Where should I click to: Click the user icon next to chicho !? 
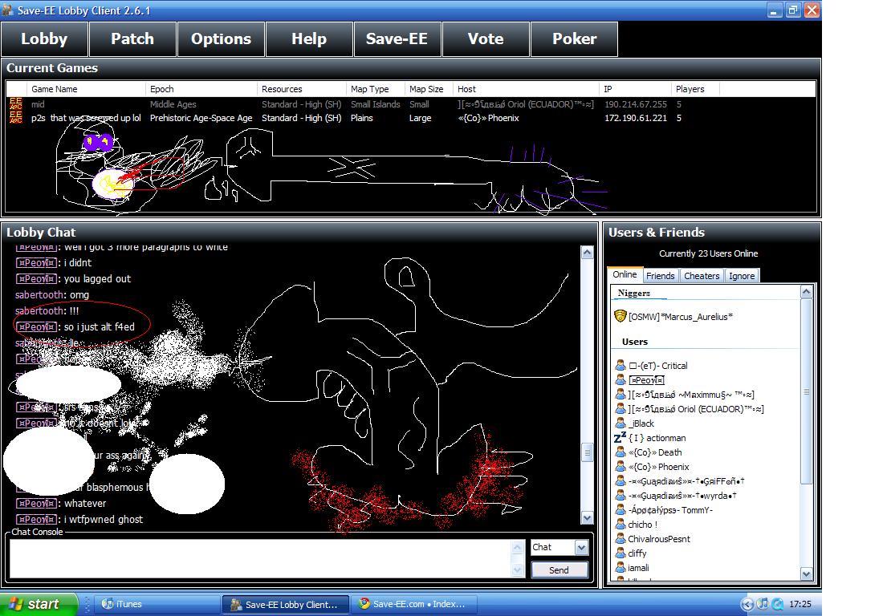[621, 525]
